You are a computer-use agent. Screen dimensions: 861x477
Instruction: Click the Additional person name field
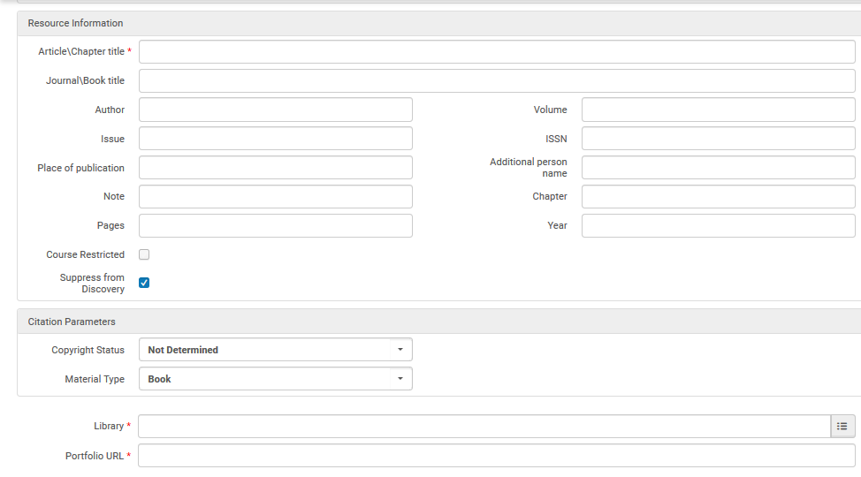(717, 168)
